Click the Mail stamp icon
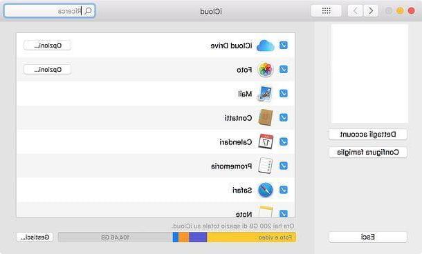The image size is (422, 254). (x=265, y=94)
